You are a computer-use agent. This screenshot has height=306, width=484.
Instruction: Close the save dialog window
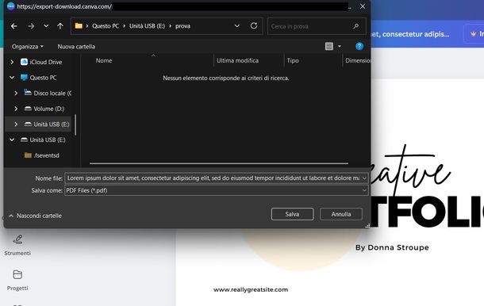tap(363, 6)
